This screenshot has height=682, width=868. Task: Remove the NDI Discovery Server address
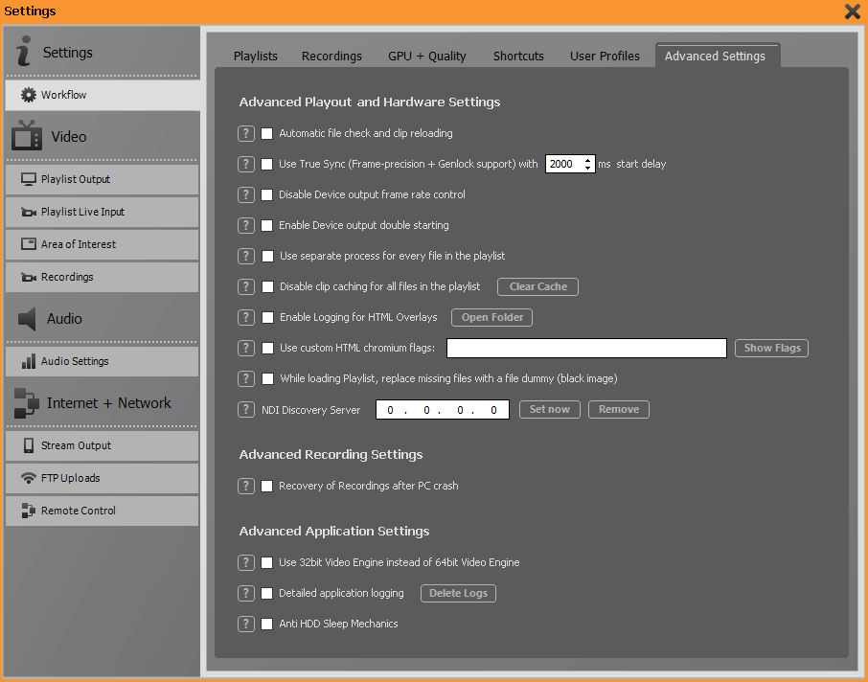(x=618, y=409)
